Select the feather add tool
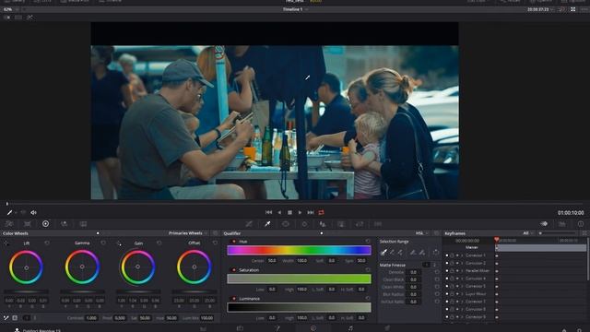This screenshot has height=332, width=590. point(422,252)
